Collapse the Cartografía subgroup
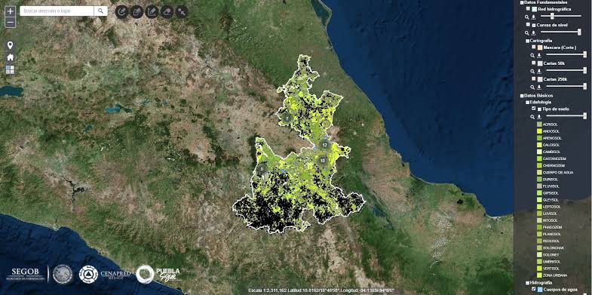 (527, 41)
